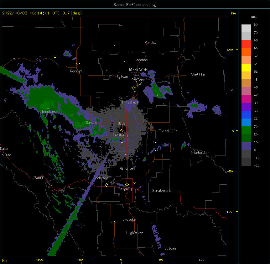
Task: Select the bright green 20-30 dBZ swatch
Action: pos(246,130)
